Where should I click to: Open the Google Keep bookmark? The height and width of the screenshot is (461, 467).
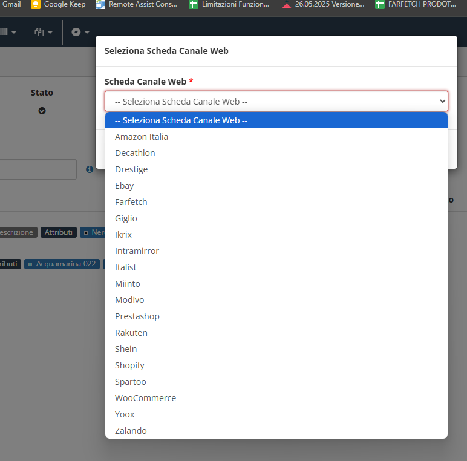pyautogui.click(x=58, y=4)
